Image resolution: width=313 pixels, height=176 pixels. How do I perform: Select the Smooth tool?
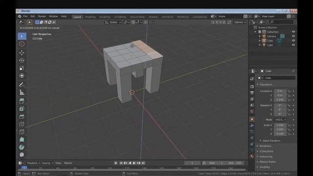pyautogui.click(x=22, y=154)
